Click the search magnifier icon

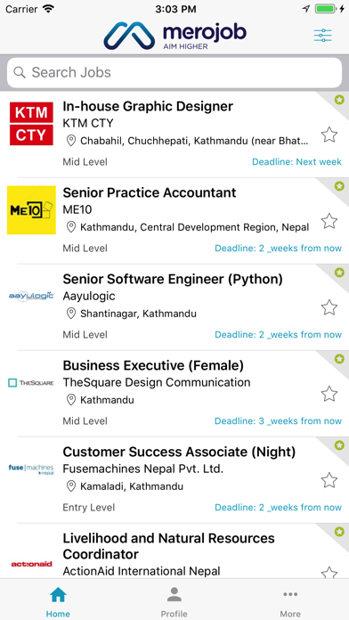click(20, 72)
